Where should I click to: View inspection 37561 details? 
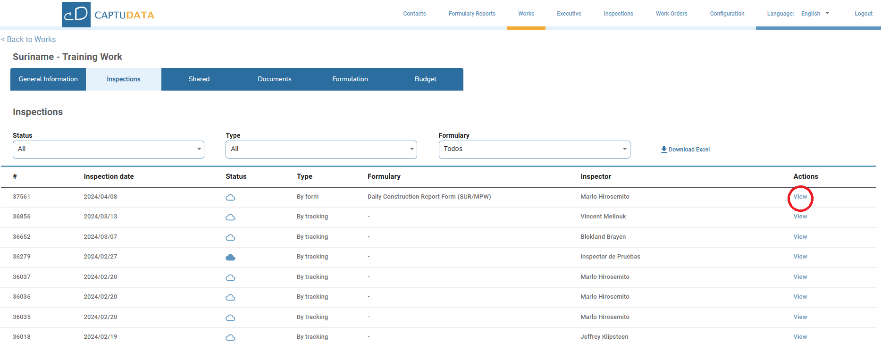(x=800, y=197)
